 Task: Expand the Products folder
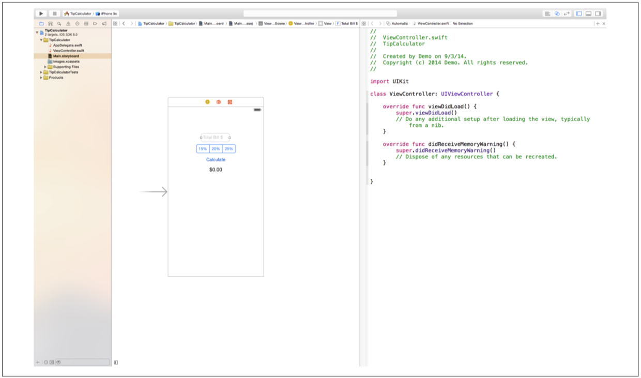coord(41,78)
